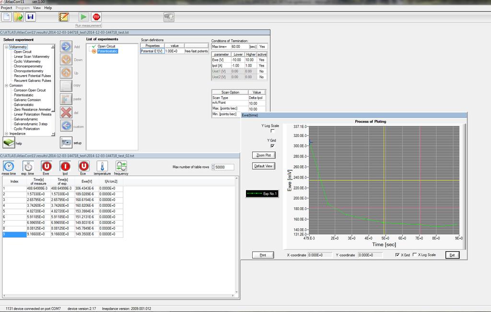The image size is (491, 312).
Task: Click the copy experiment icon
Action: click(x=66, y=86)
